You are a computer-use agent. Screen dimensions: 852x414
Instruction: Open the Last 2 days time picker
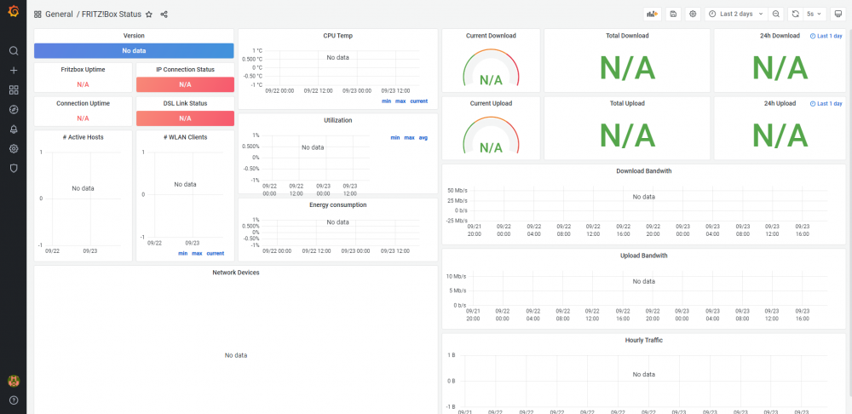coord(736,14)
